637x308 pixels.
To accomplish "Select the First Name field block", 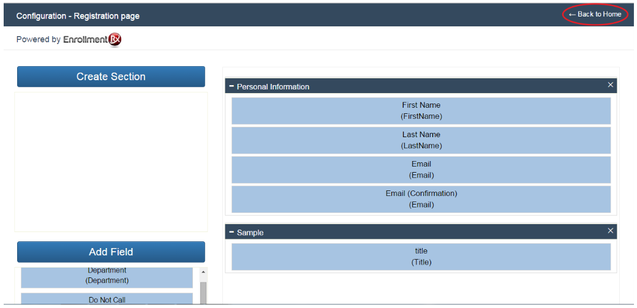I will coord(421,111).
